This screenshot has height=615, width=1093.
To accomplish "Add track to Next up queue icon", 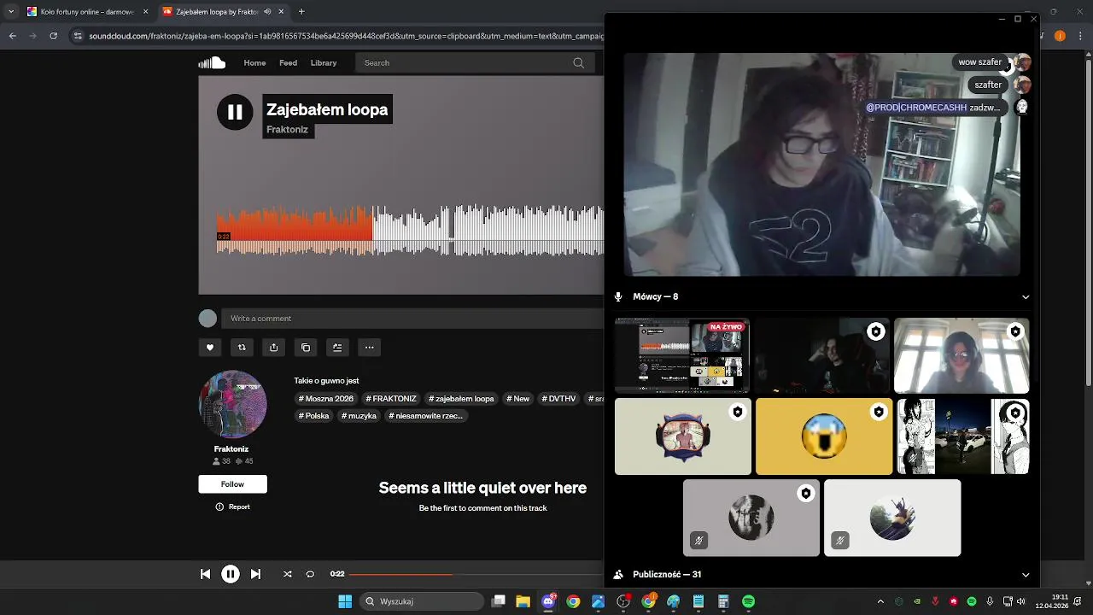I will (337, 348).
